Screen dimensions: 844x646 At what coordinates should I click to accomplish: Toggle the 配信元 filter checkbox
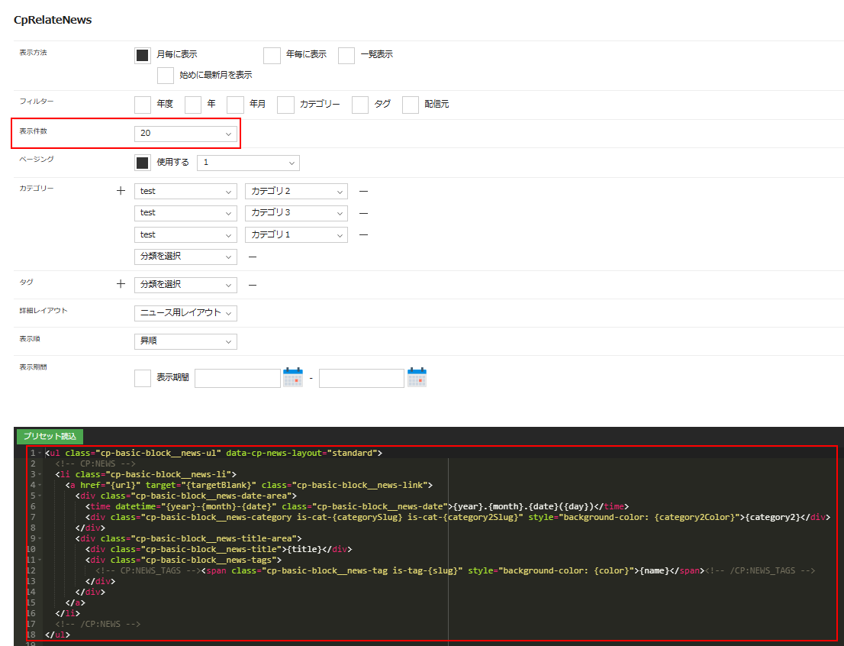pos(410,105)
